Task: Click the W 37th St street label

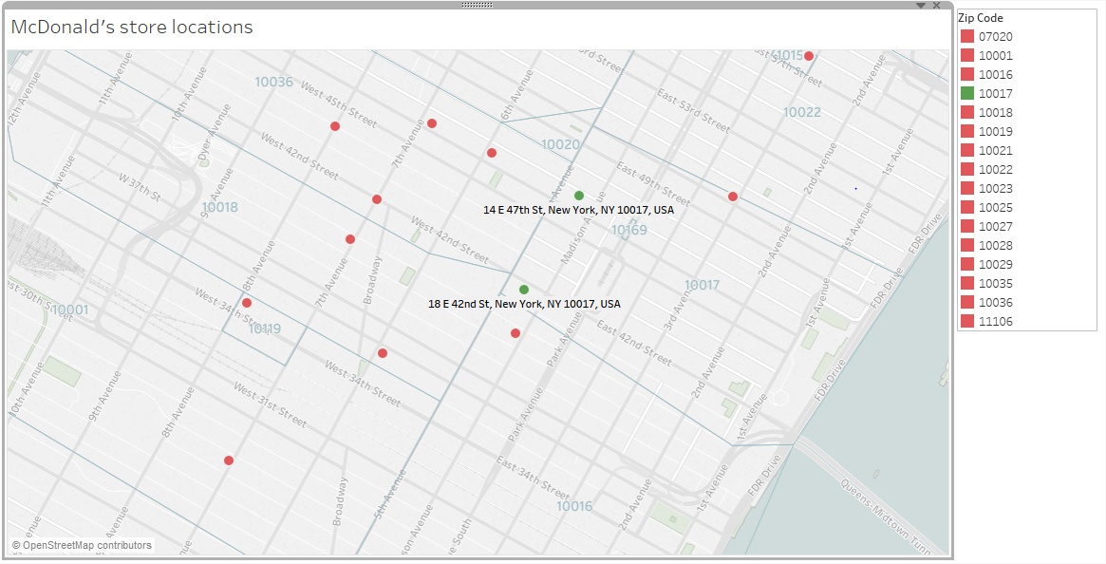Action: click(139, 187)
